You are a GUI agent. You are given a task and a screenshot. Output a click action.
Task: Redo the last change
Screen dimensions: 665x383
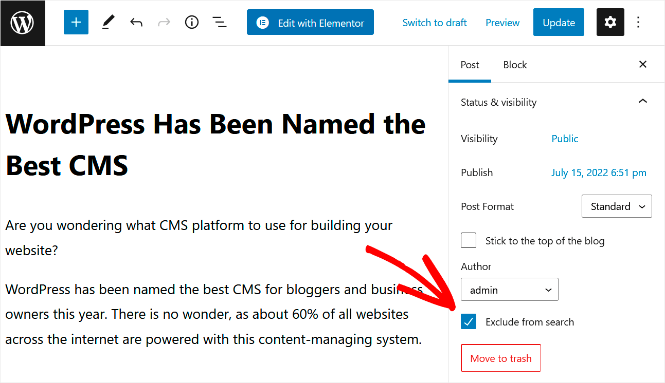pos(164,22)
